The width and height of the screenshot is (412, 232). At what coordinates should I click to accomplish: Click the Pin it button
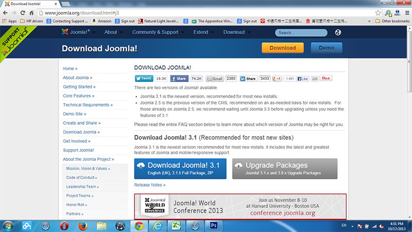coord(326,78)
